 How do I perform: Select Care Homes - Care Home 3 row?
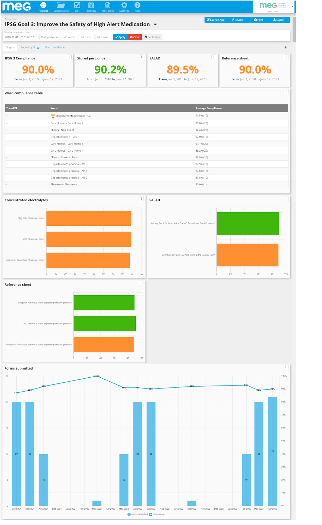pyautogui.click(x=147, y=144)
